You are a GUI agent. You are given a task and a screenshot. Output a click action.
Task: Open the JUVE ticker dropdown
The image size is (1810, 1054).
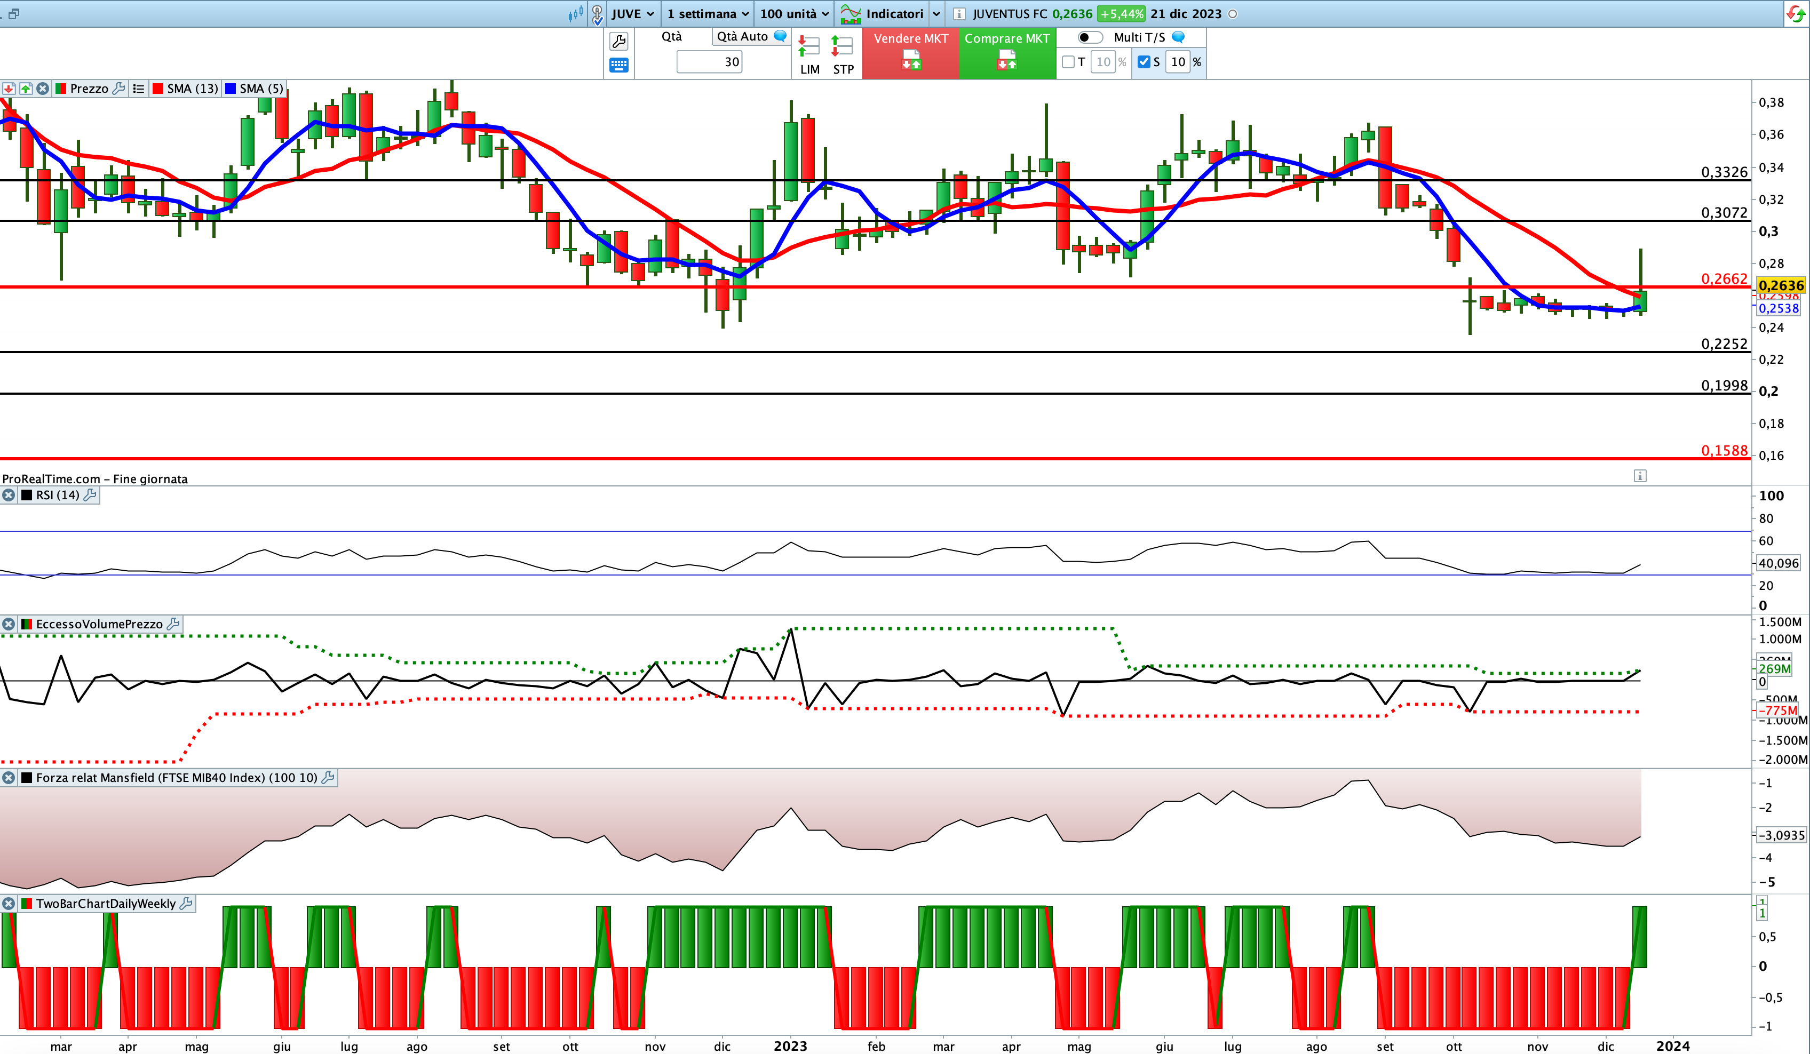click(x=632, y=14)
